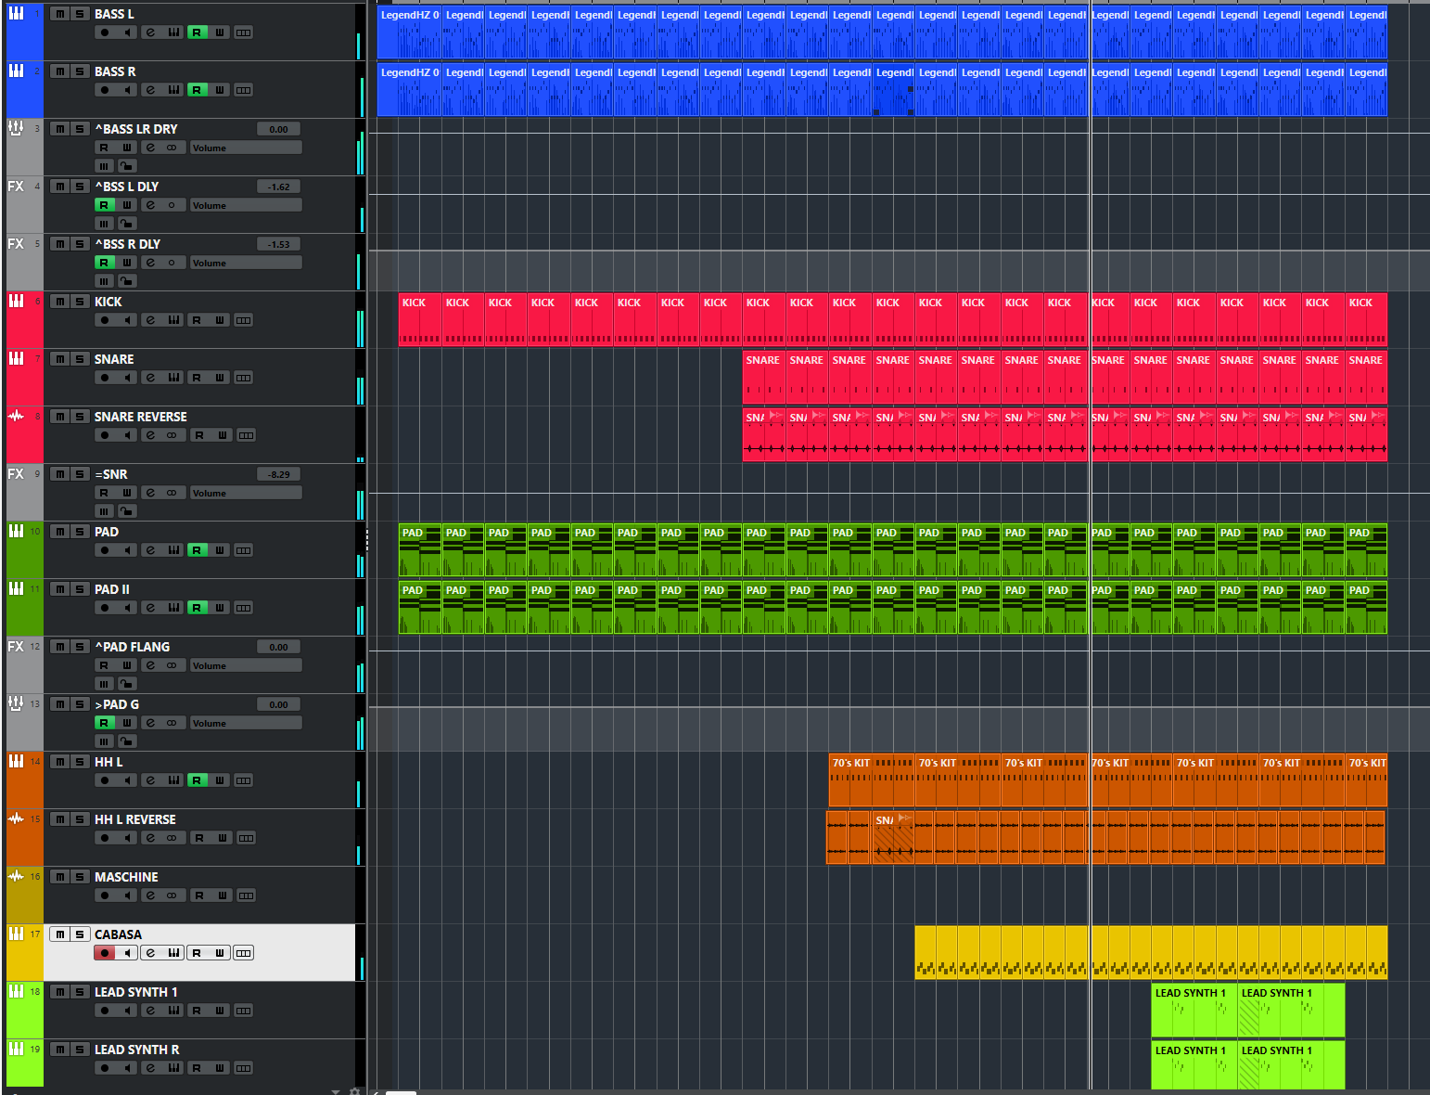Click the lock icon on ^BASS LR DRY

[127, 166]
